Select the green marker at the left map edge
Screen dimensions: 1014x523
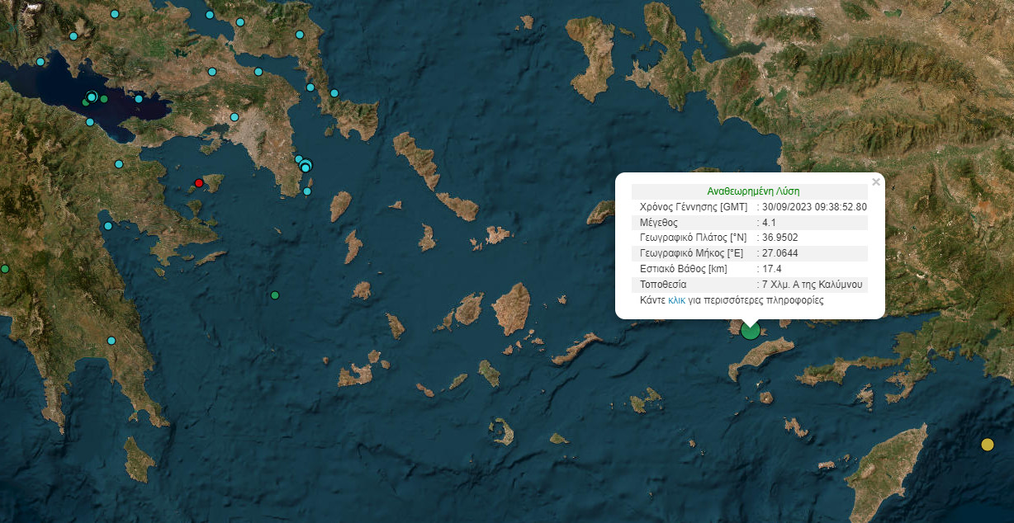4,269
